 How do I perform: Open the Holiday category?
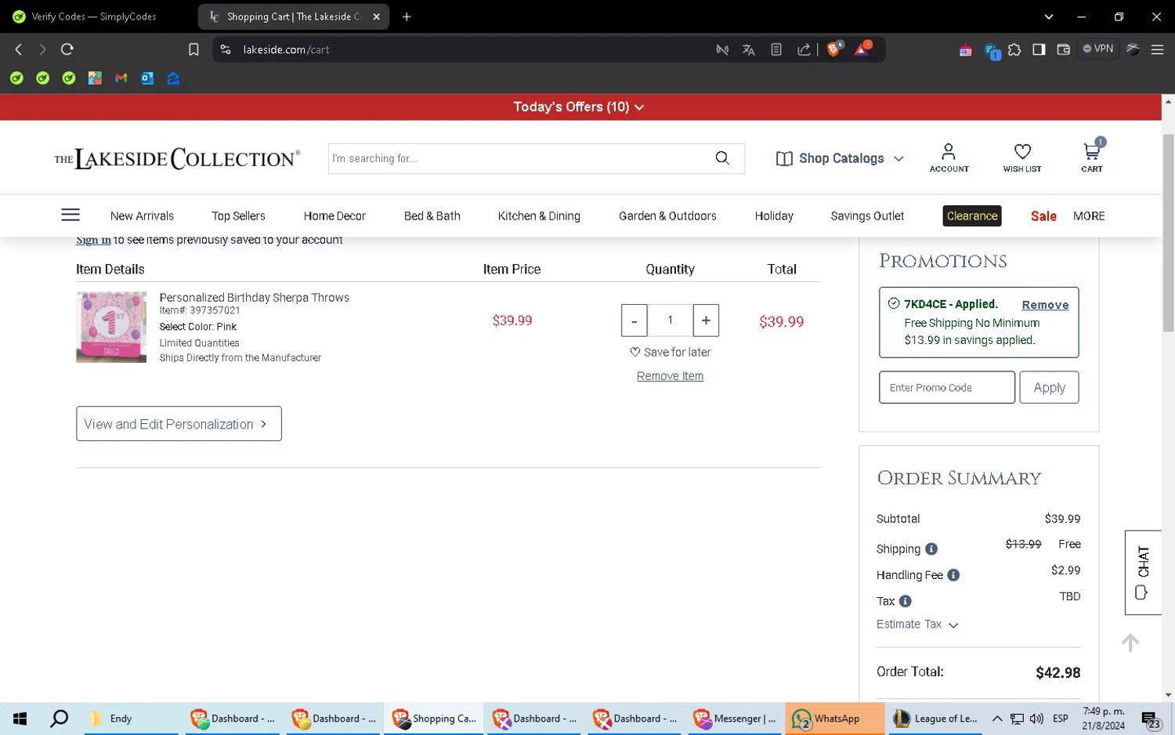point(774,216)
